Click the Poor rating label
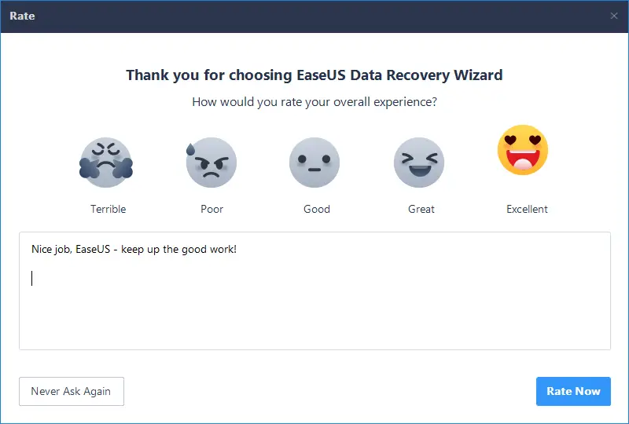This screenshot has height=424, width=629. 212,209
